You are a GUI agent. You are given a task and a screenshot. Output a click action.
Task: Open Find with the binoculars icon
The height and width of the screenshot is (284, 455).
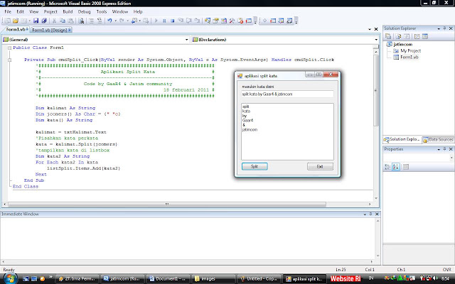tap(81, 21)
